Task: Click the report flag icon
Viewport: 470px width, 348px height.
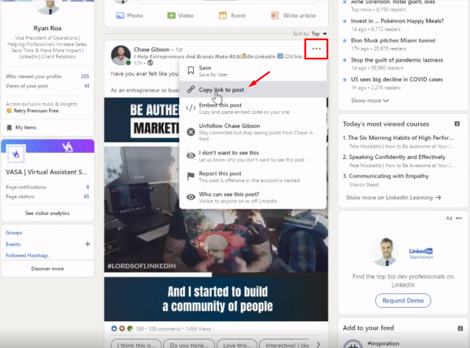Action: 191,176
